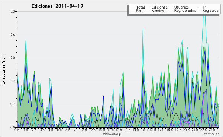Click the '22 h' hour label
This screenshot has width=223, height=137.
pos(203,130)
